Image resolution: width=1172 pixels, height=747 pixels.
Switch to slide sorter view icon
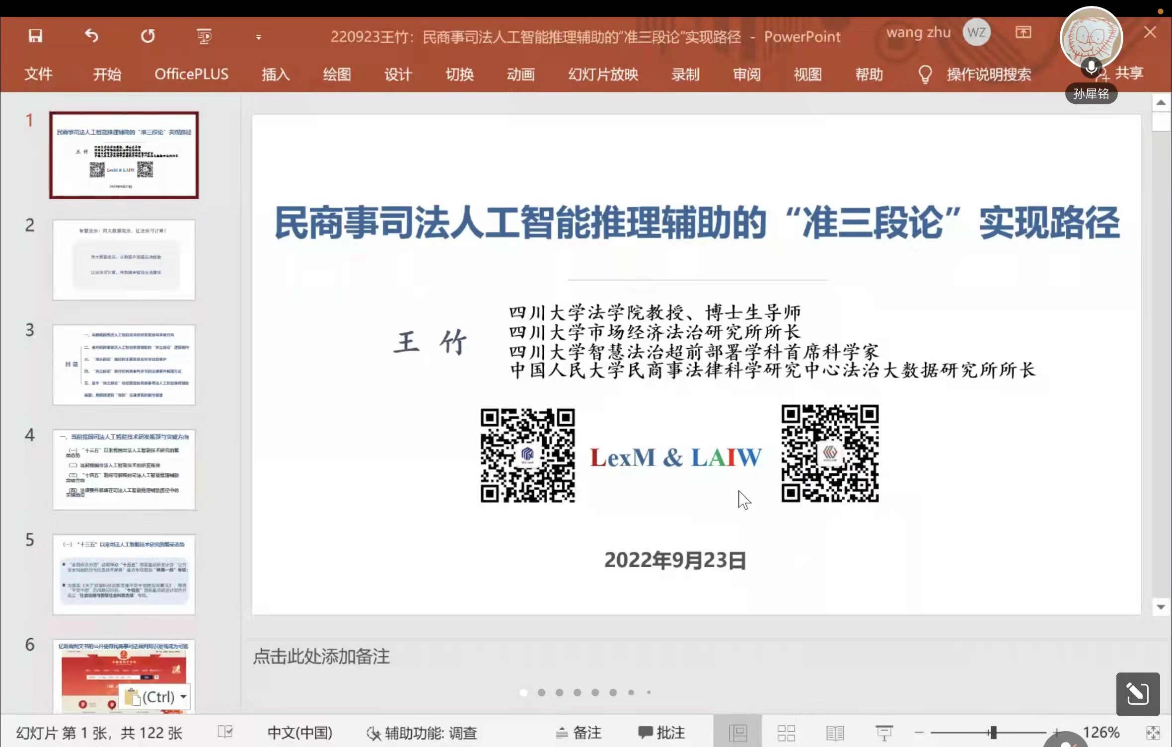[786, 733]
